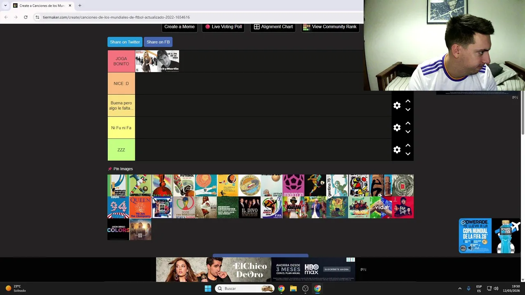The image size is (525, 295).
Task: Select Shakira thumbnail in Joga Bonito tier
Action: click(x=146, y=61)
